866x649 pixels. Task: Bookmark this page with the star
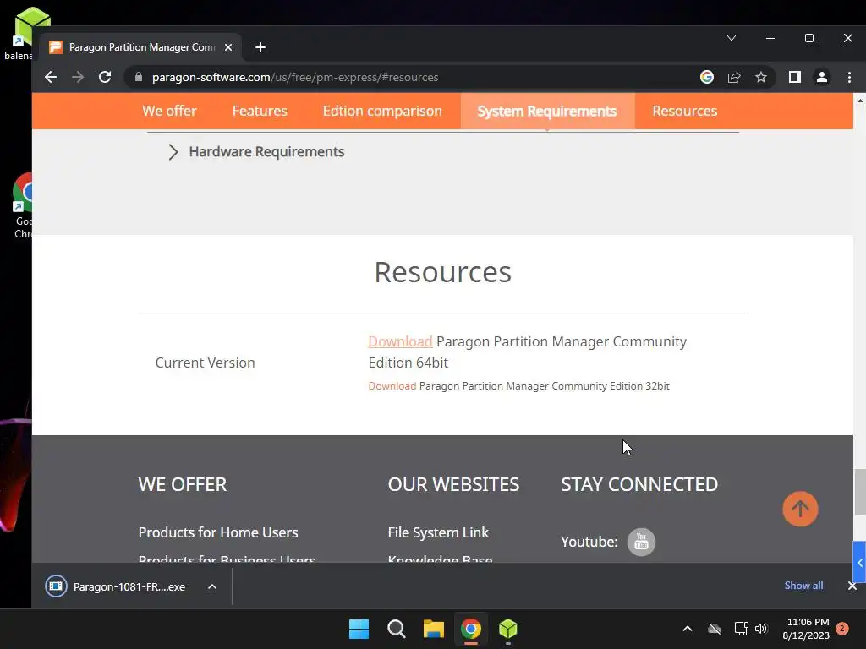click(x=761, y=77)
